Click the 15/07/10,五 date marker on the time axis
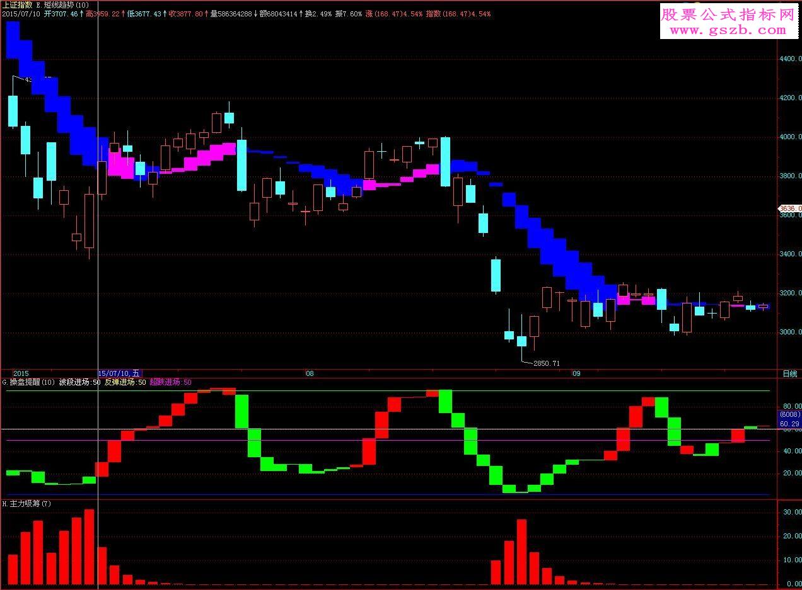 120,373
